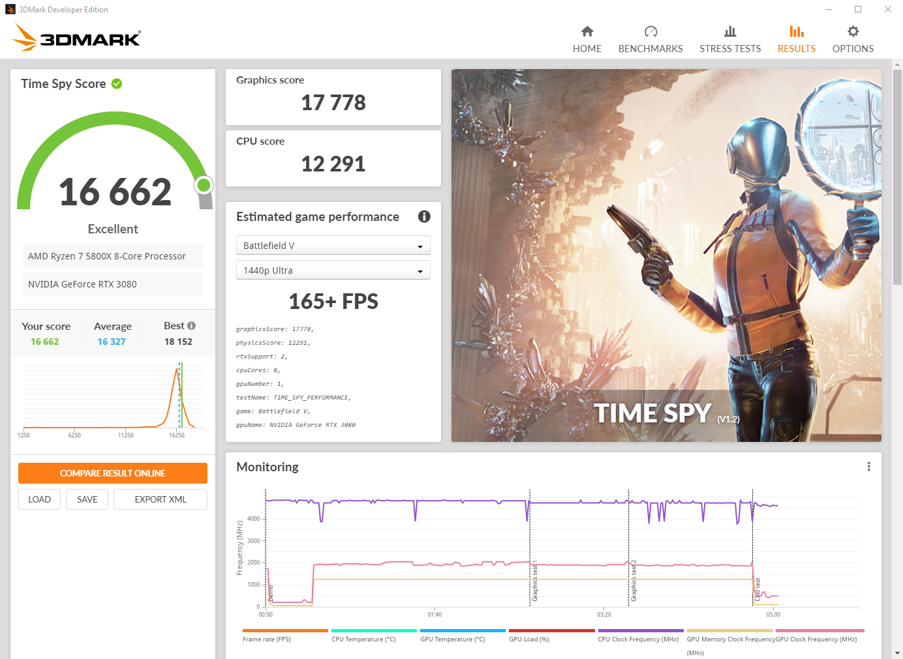Click the 3DMark logo
This screenshot has height=659, width=903.
click(76, 37)
